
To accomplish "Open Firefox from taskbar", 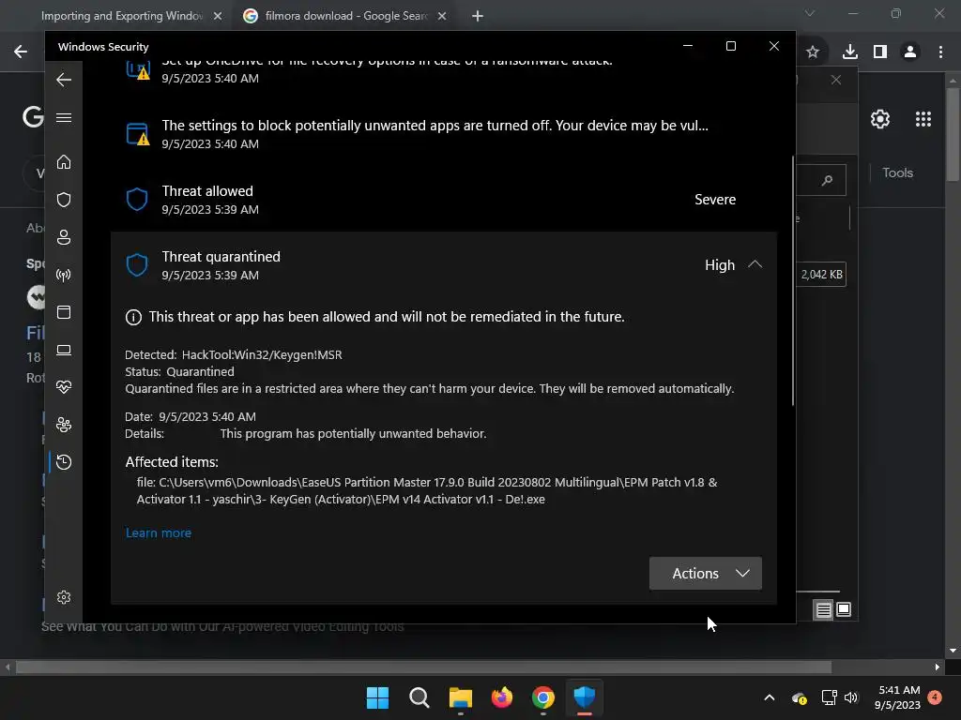I will click(x=502, y=697).
